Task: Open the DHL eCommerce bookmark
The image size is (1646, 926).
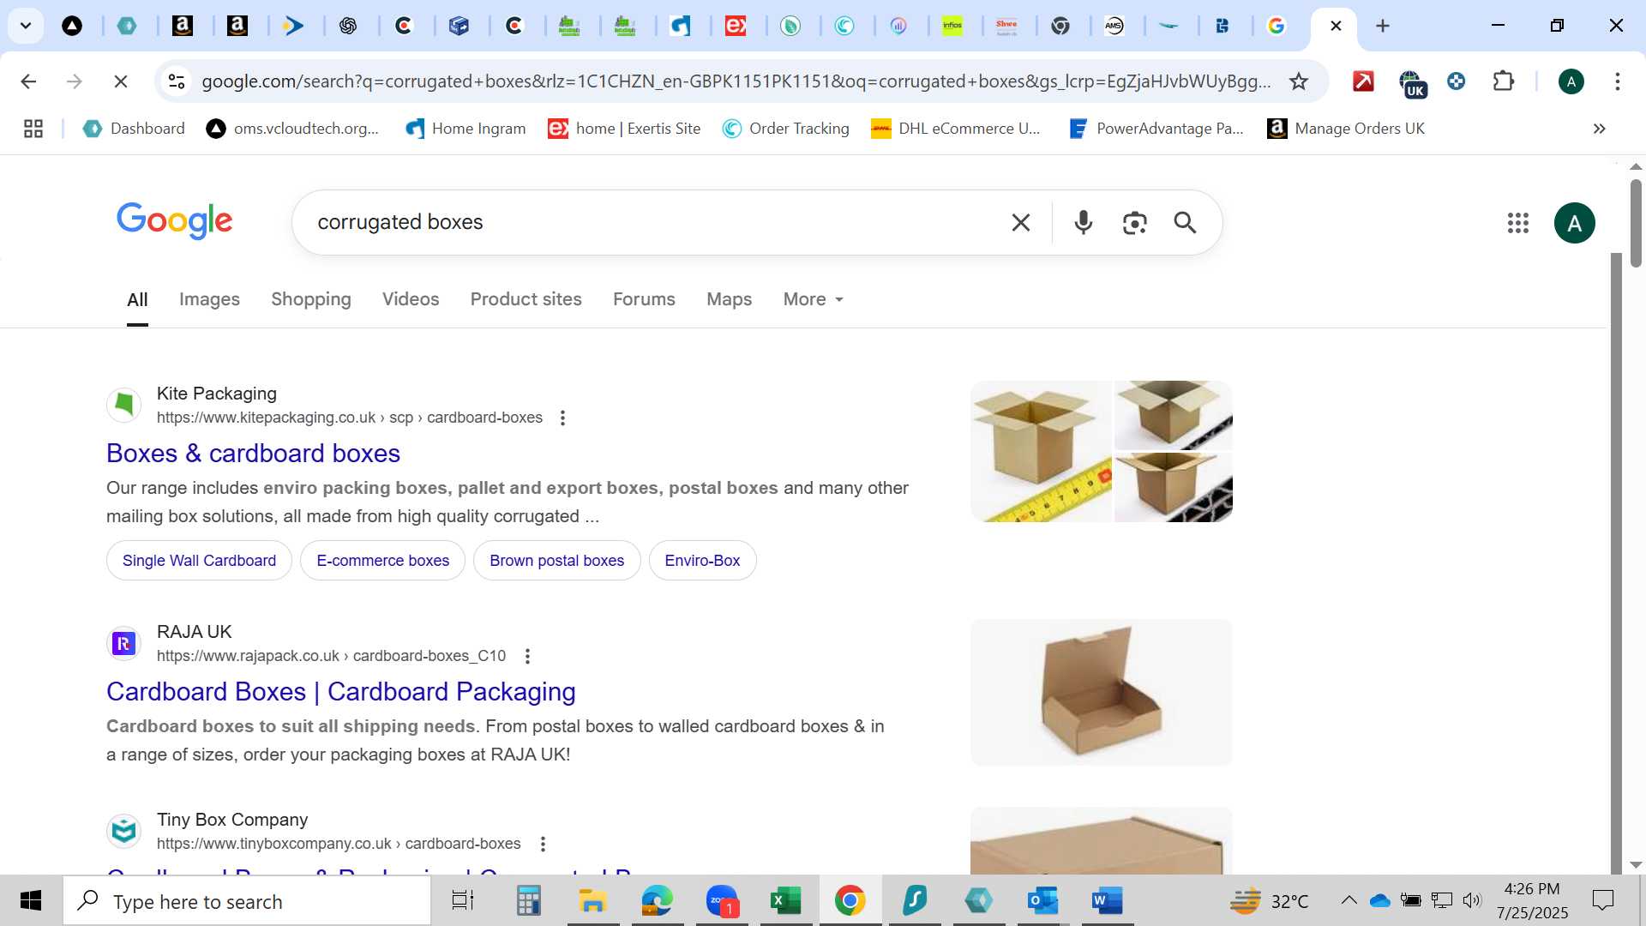Action: 956,129
